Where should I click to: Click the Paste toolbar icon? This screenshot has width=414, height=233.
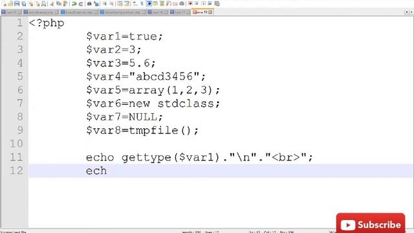[x=65, y=4]
